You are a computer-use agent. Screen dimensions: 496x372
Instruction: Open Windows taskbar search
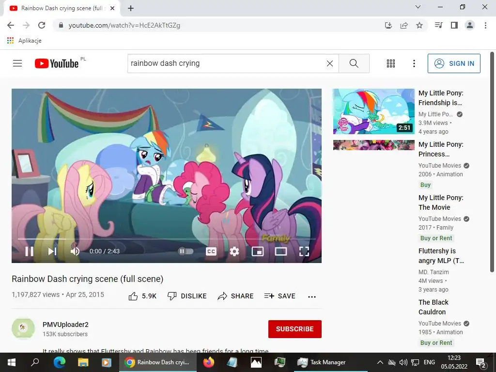tap(35, 362)
